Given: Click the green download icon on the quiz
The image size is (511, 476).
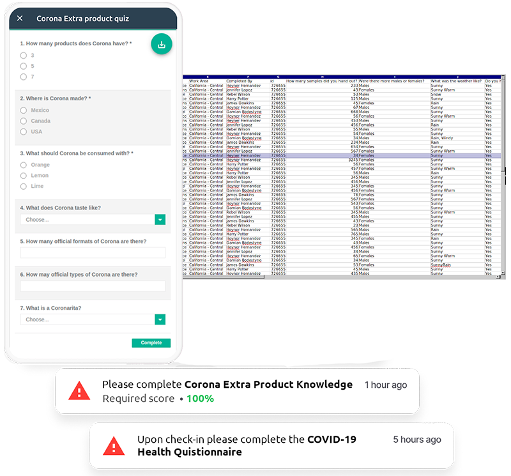Looking at the screenshot, I should click(161, 43).
